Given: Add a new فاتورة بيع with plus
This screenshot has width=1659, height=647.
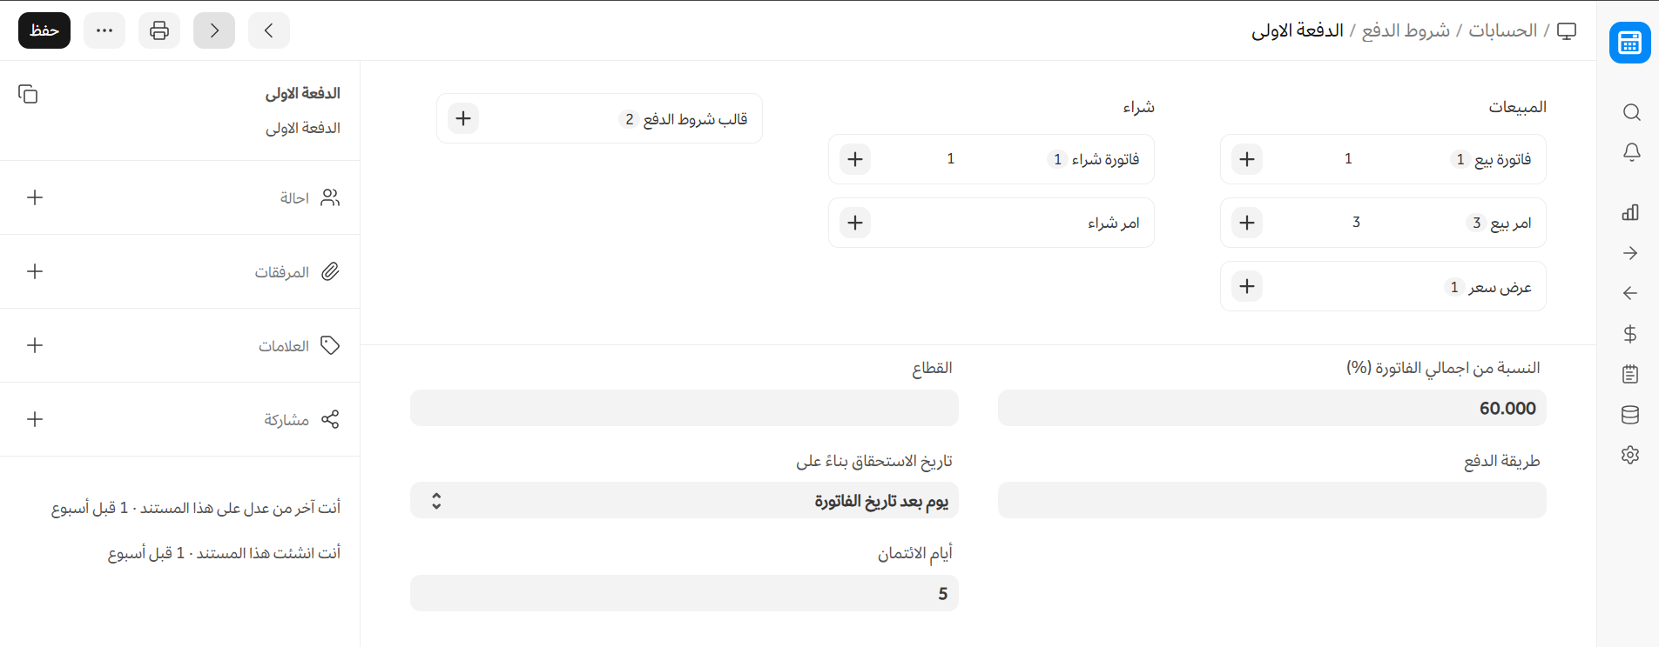Looking at the screenshot, I should pos(1247,159).
